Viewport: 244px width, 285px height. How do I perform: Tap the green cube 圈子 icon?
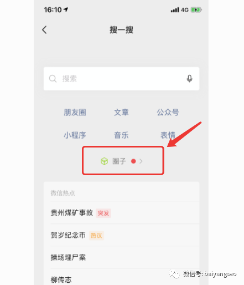(105, 161)
